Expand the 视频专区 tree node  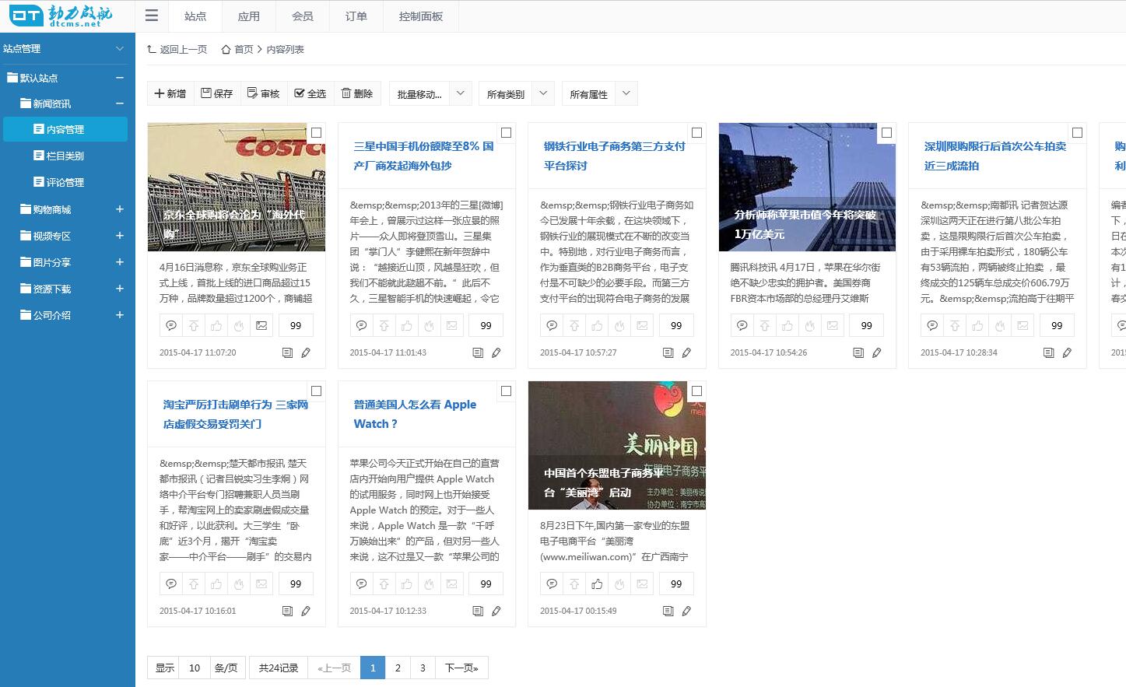(x=120, y=236)
